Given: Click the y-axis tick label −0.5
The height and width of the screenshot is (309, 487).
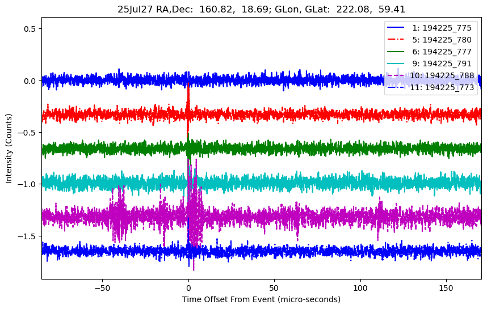Looking at the screenshot, I should [x=28, y=133].
